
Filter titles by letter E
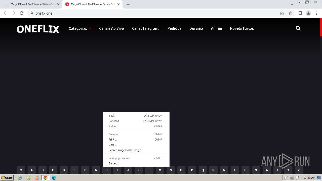click(74, 170)
